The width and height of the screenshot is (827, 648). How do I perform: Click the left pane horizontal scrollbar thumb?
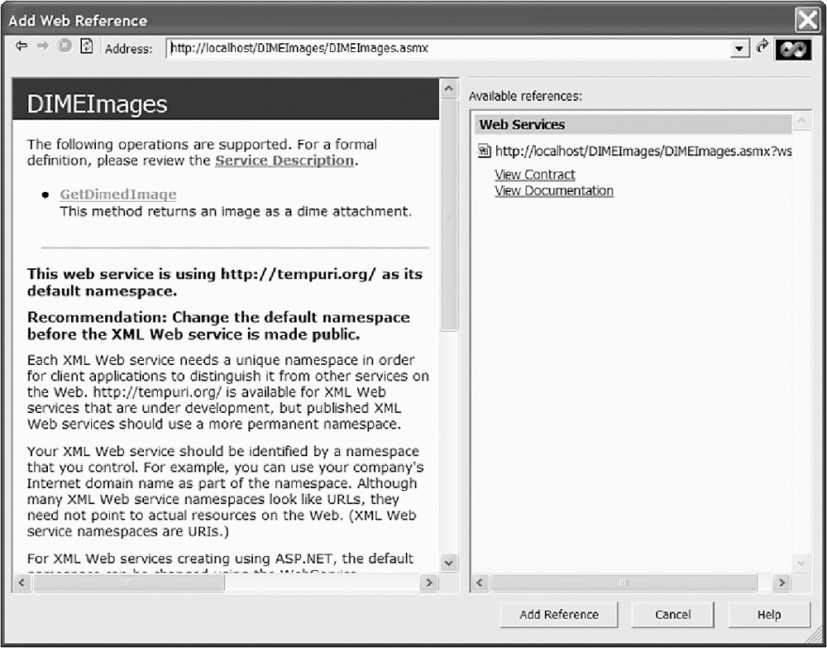[x=128, y=583]
